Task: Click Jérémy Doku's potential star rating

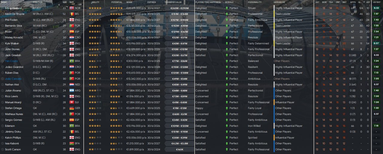Action: 116,132
